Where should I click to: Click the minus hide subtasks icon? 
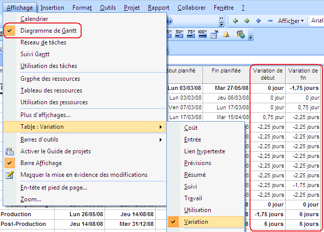(269, 21)
